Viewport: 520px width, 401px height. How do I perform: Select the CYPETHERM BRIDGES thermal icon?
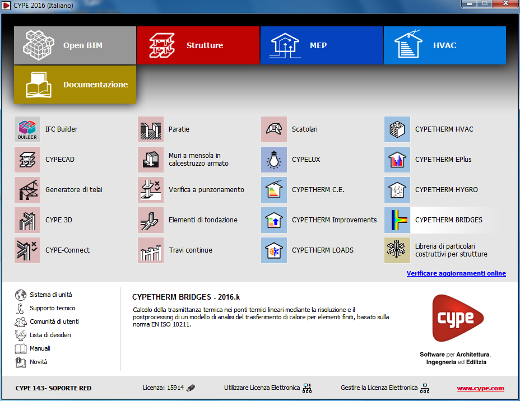click(x=397, y=220)
